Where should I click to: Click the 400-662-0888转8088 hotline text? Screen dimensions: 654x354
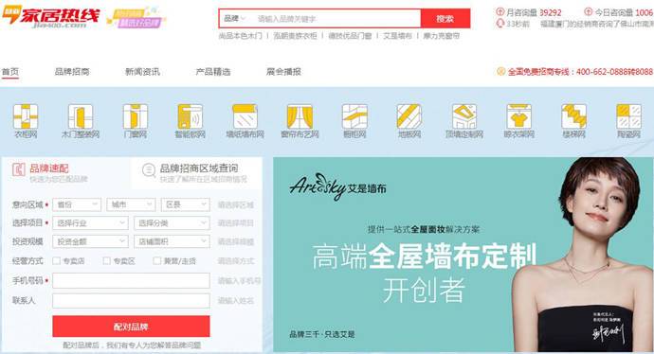pyautogui.click(x=614, y=72)
